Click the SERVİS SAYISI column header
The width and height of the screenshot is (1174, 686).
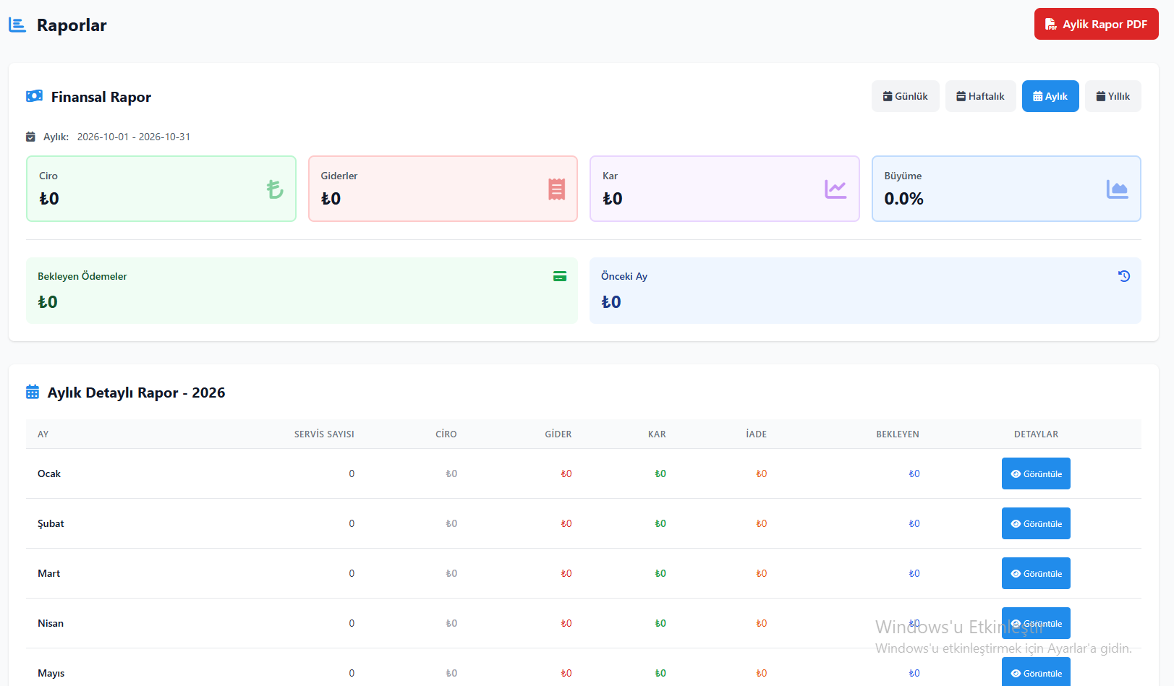324,434
